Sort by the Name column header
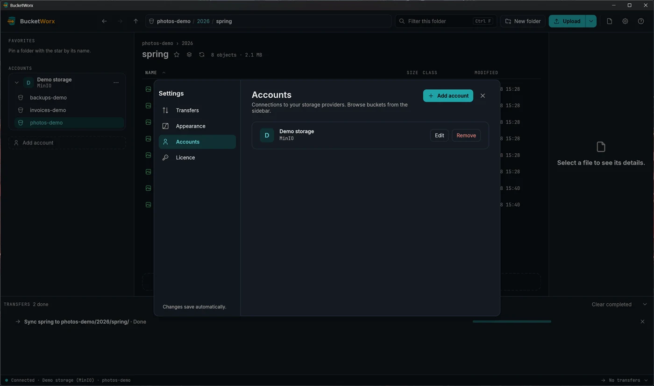The height and width of the screenshot is (386, 654). coord(151,73)
